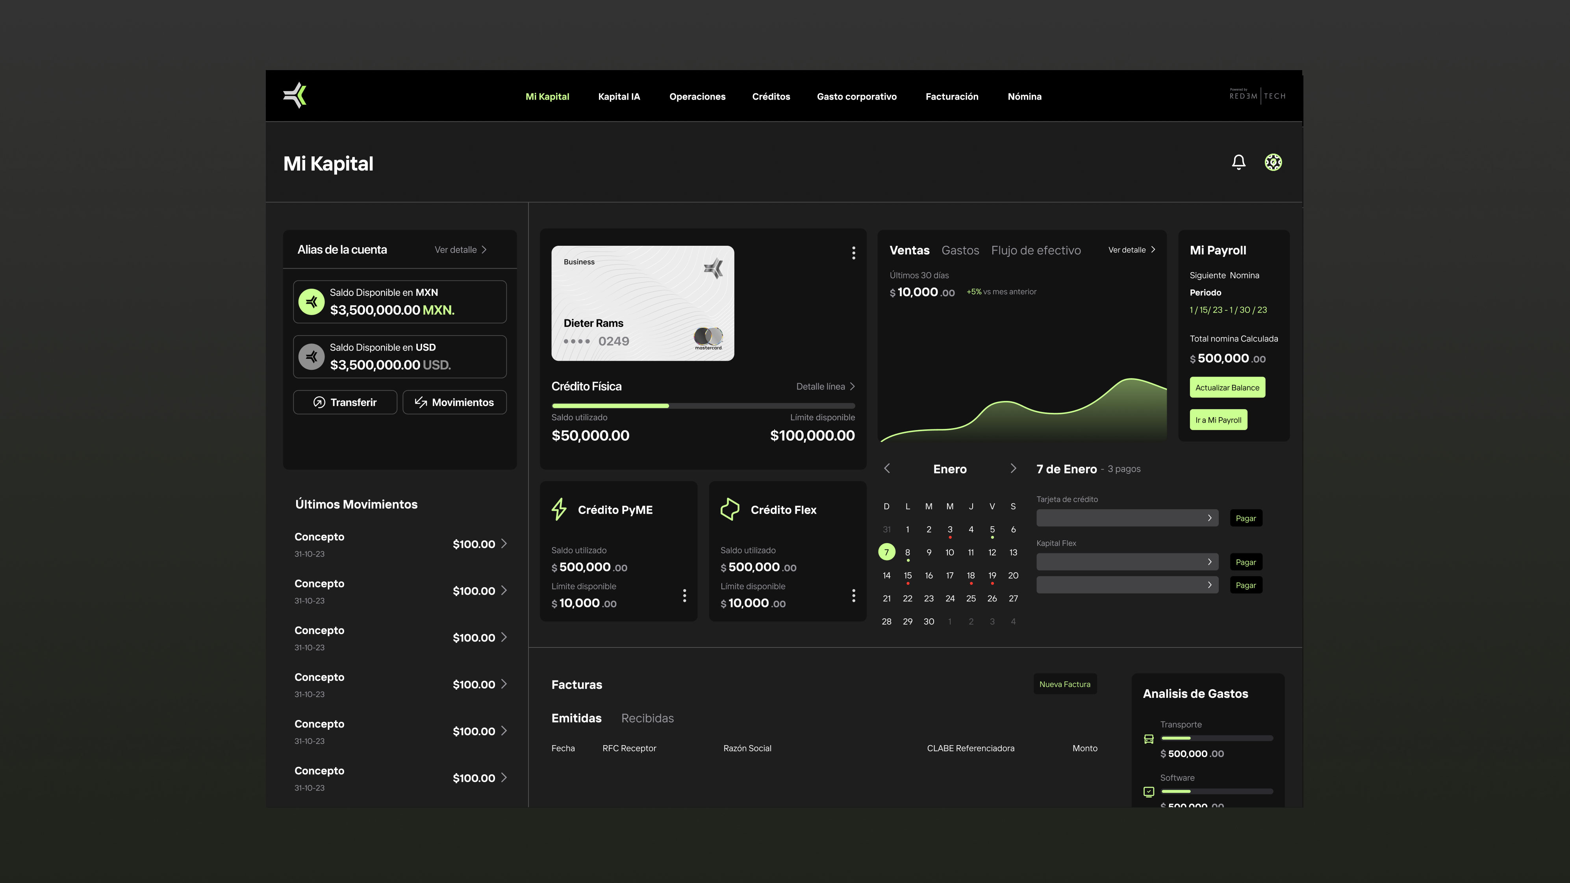
Task: Go to previous month in calendar
Action: pyautogui.click(x=887, y=468)
